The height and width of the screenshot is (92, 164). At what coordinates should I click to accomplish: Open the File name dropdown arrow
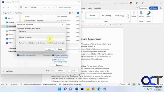pos(79,48)
